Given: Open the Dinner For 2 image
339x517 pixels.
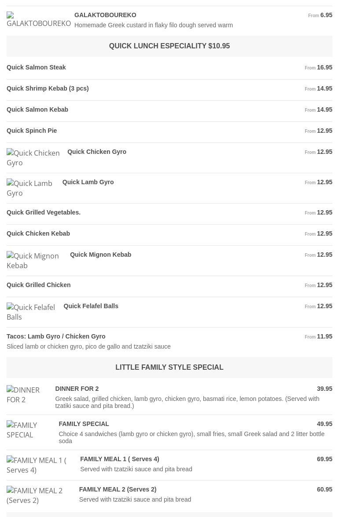Looking at the screenshot, I should 27,395.
